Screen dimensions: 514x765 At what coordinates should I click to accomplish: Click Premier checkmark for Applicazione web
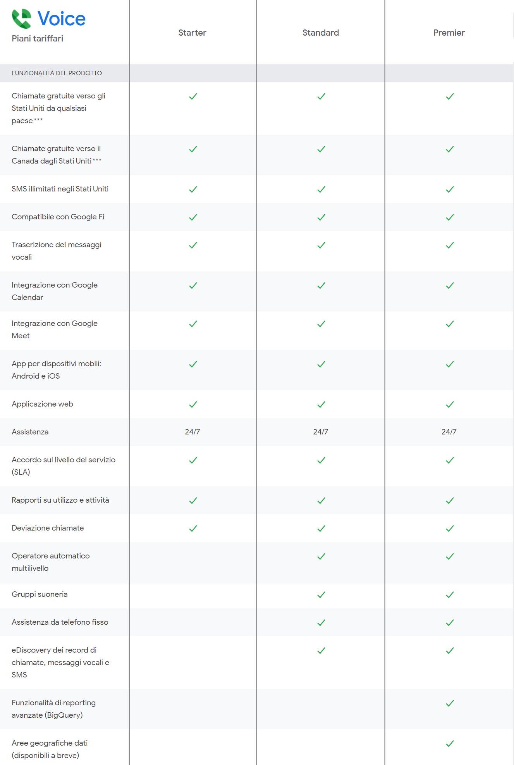[450, 405]
